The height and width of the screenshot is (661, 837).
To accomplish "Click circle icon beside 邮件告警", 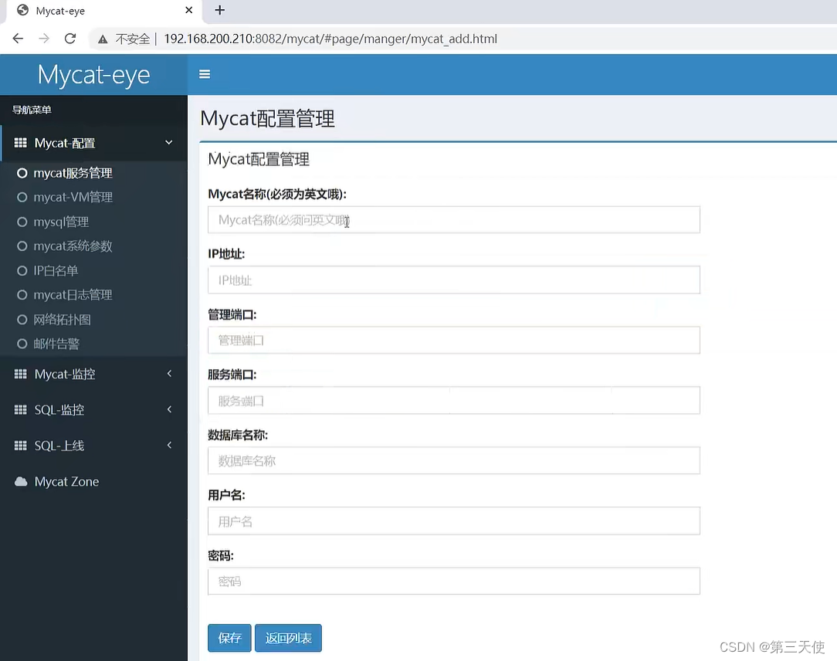I will (x=22, y=344).
